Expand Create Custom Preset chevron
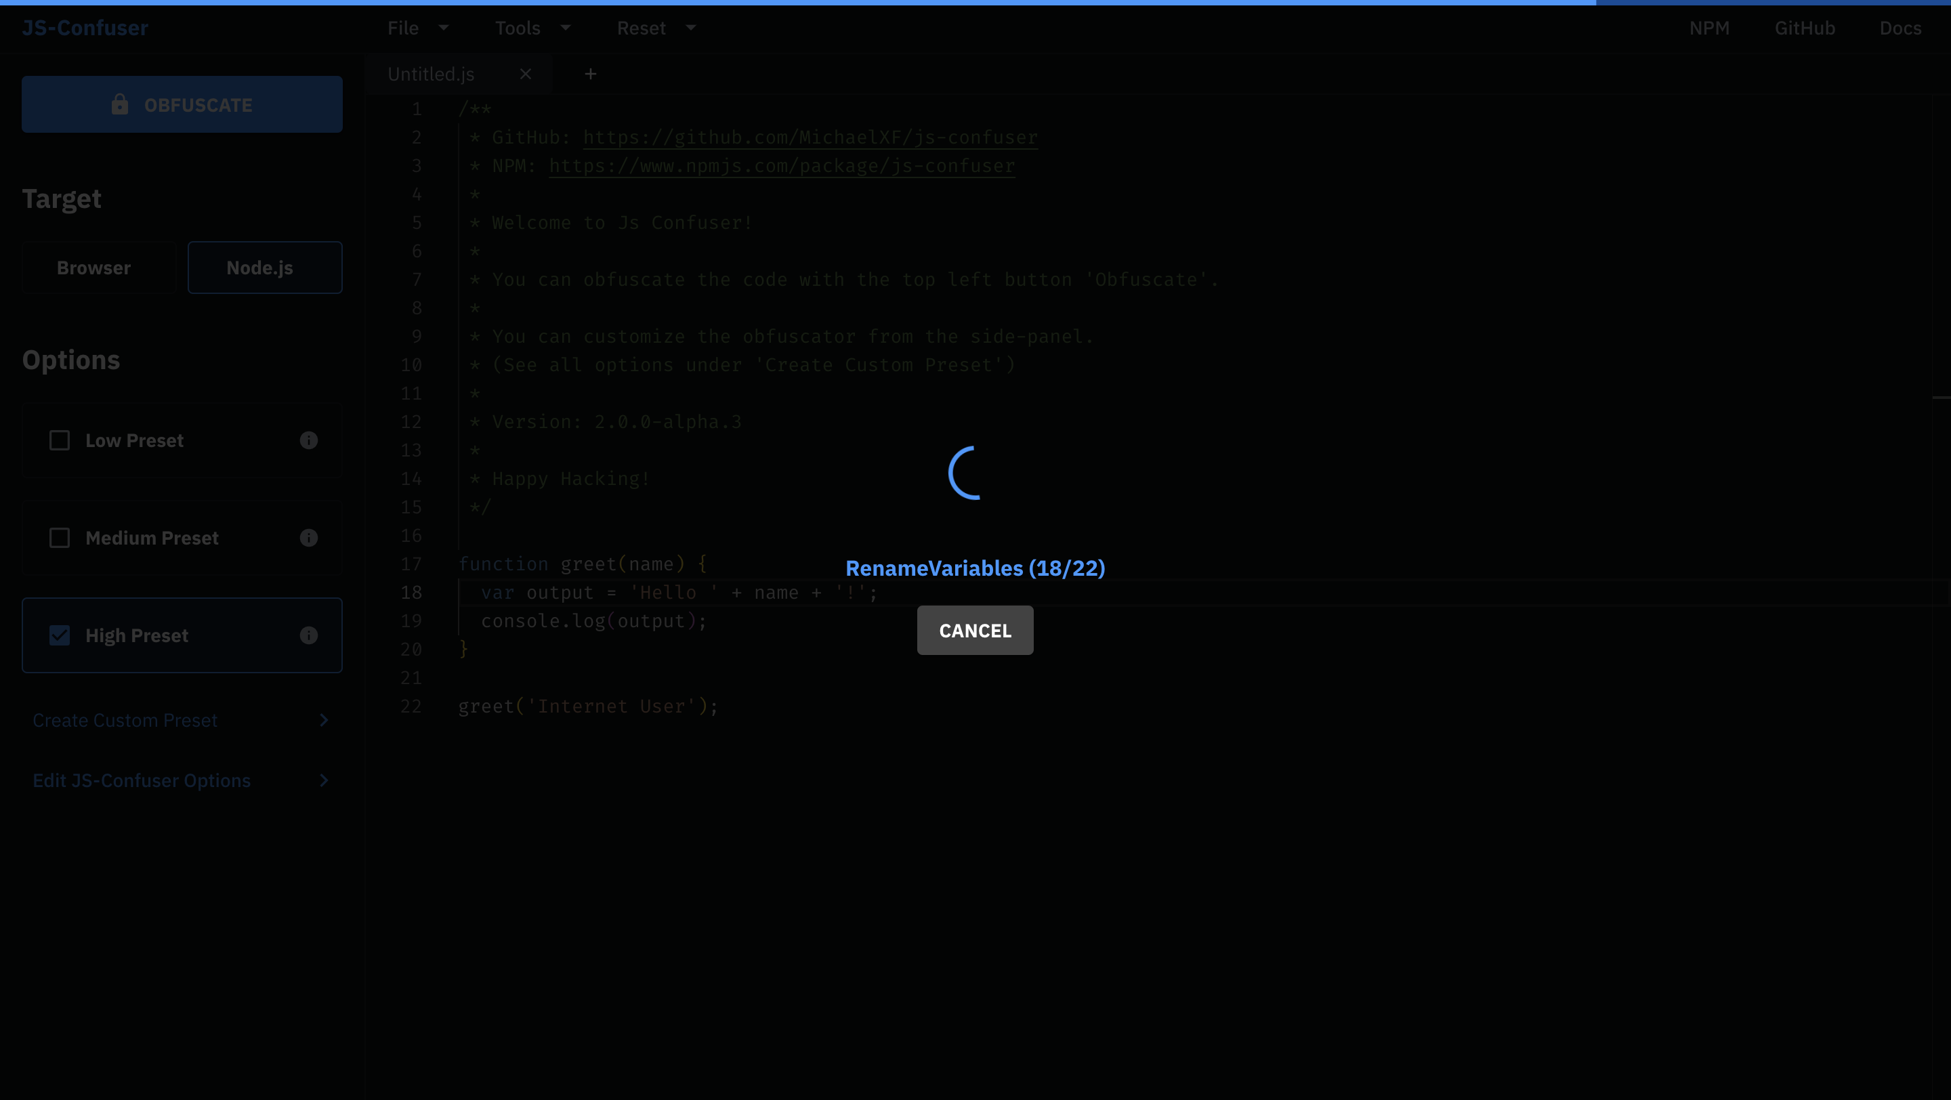The width and height of the screenshot is (1951, 1100). (x=323, y=720)
